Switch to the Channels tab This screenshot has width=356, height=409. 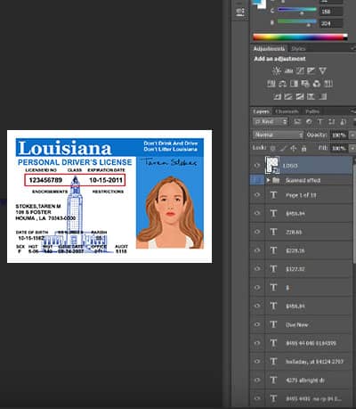tap(287, 111)
